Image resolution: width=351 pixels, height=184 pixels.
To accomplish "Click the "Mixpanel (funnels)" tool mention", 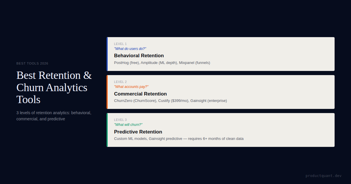I will 195,63.
